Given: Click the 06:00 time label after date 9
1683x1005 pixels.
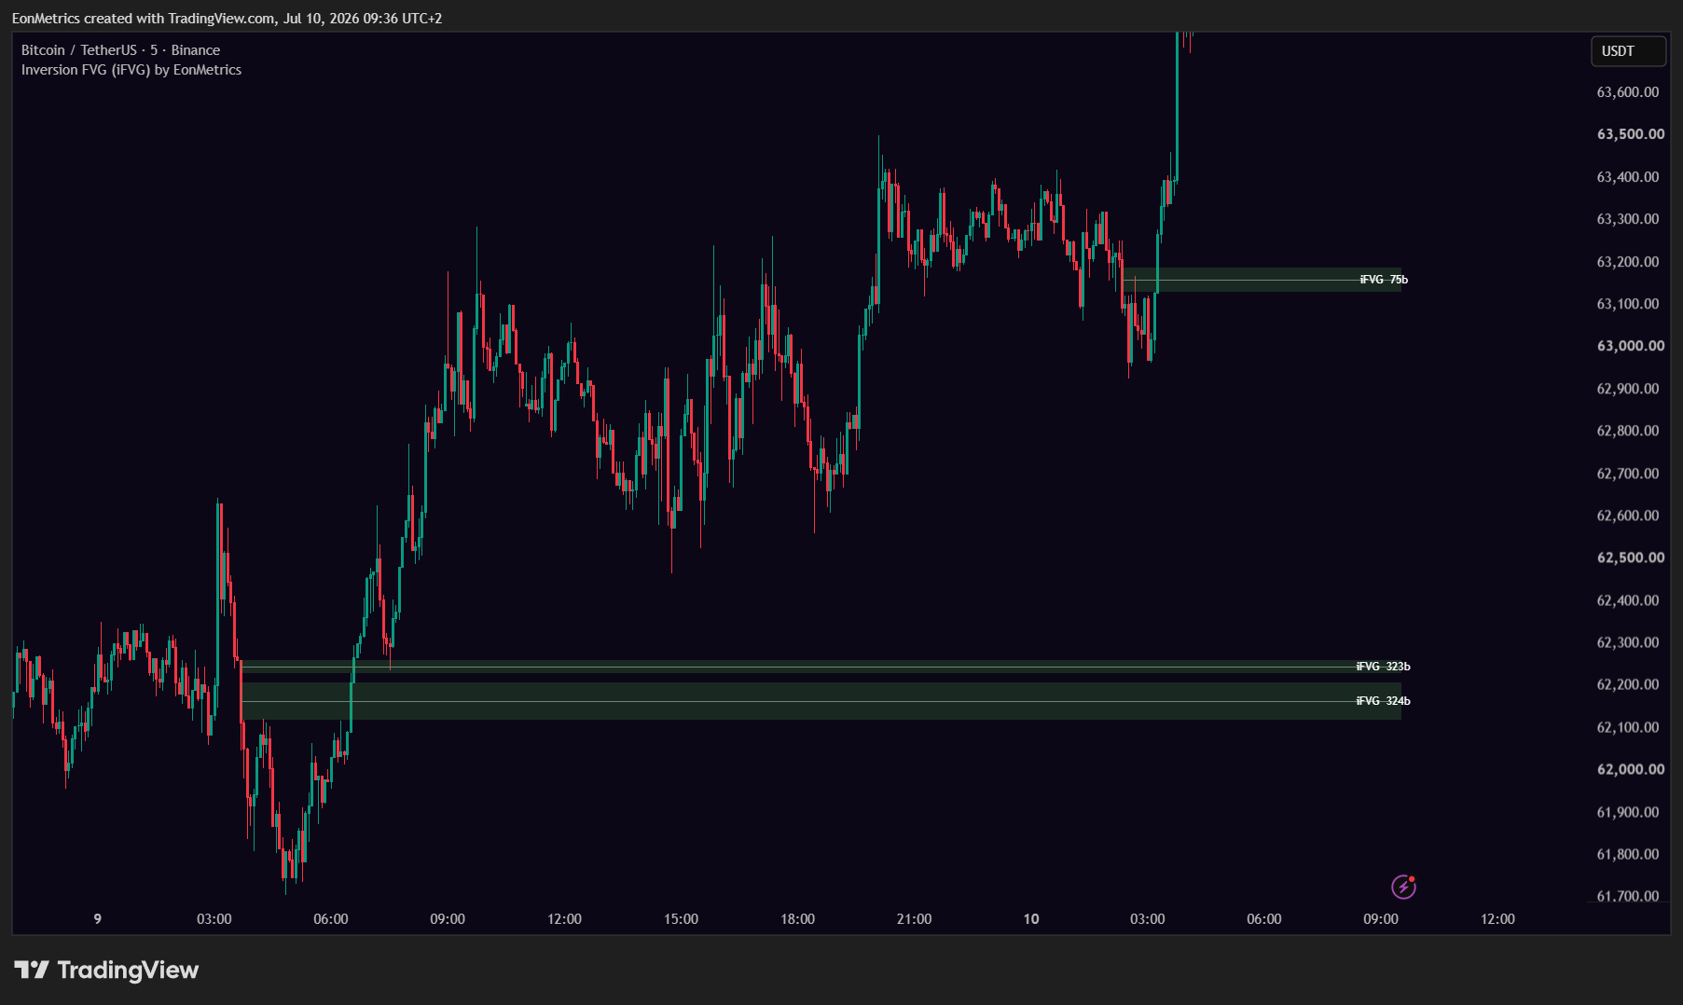Looking at the screenshot, I should 331,919.
